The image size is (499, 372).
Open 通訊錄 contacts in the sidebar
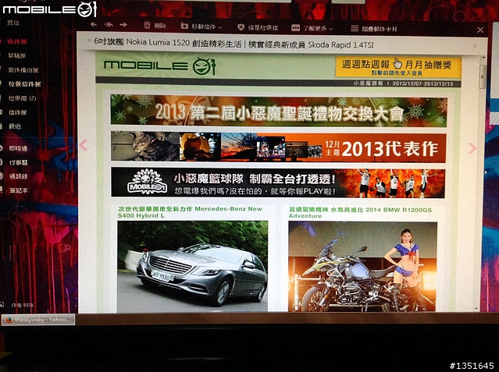click(18, 176)
